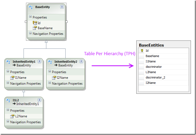Click the BaseEntity entity type icon
The image size is (196, 135).
click(x=31, y=7)
